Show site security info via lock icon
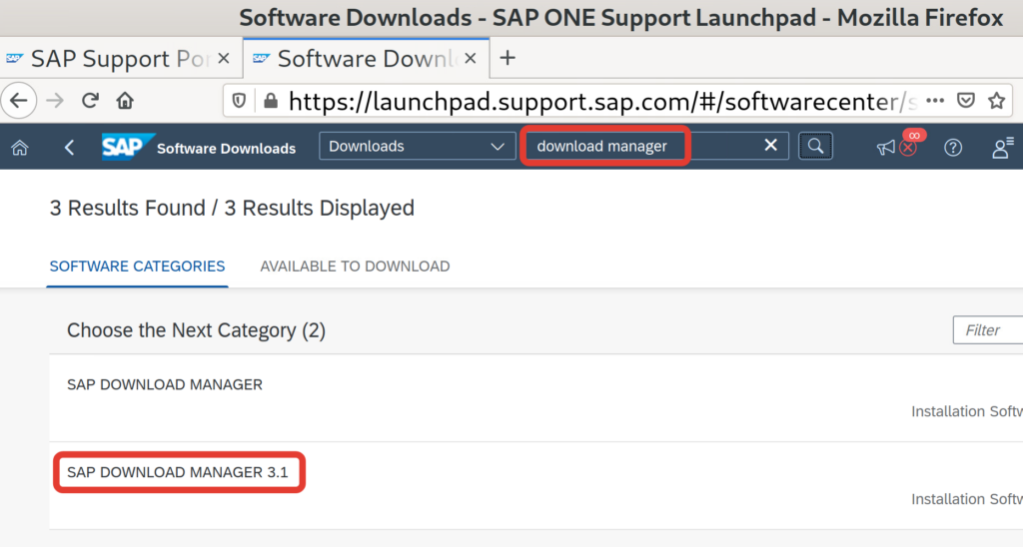 pyautogui.click(x=269, y=101)
